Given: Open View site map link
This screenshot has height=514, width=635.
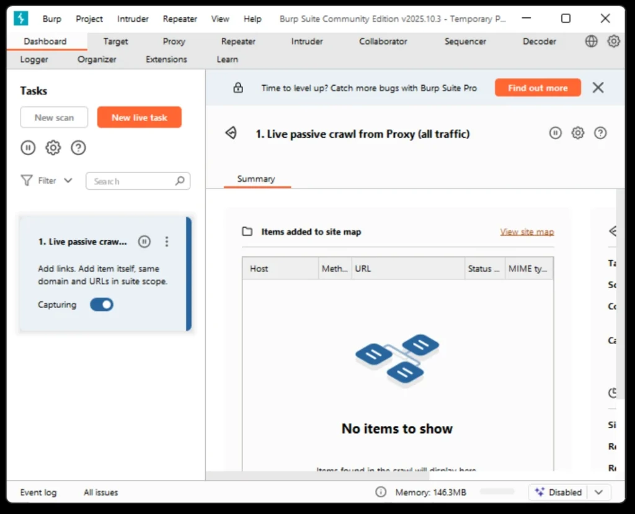Looking at the screenshot, I should 526,231.
